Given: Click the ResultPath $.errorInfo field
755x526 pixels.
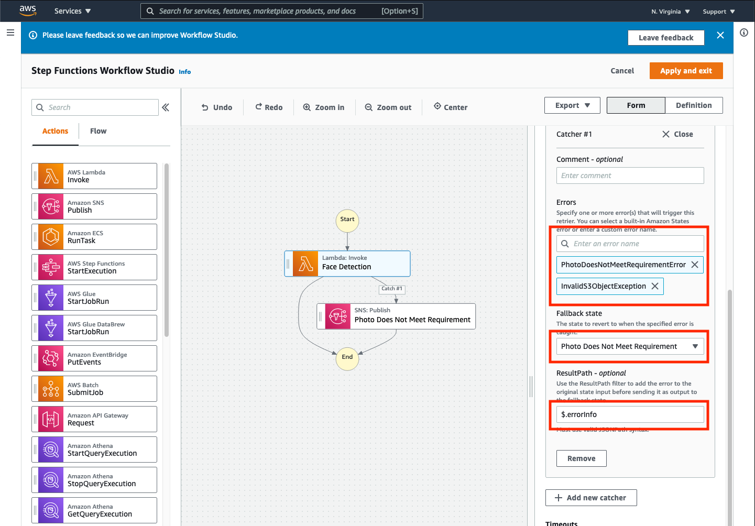Looking at the screenshot, I should 630,414.
